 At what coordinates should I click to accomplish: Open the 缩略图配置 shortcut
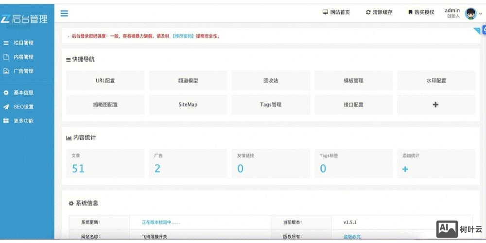pyautogui.click(x=105, y=105)
